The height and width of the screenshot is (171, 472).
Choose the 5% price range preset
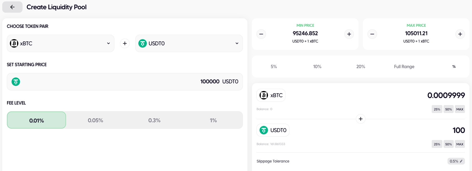click(x=274, y=66)
